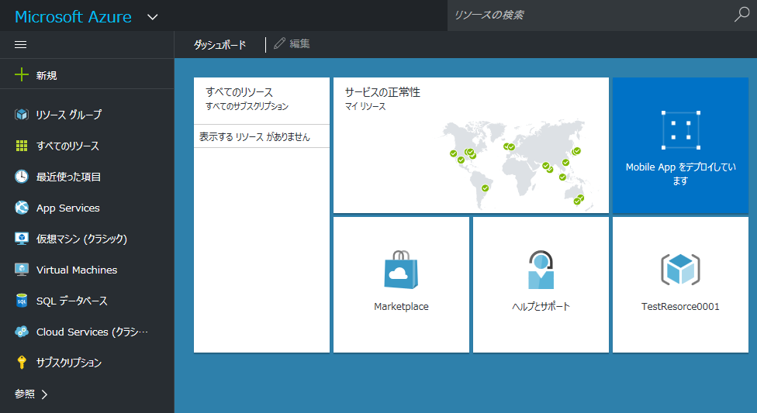Click the South America health check marker
Image resolution: width=757 pixels, height=413 pixels.
tap(485, 188)
